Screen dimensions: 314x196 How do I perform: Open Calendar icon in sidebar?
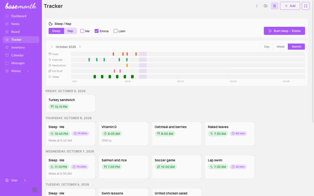pos(7,55)
